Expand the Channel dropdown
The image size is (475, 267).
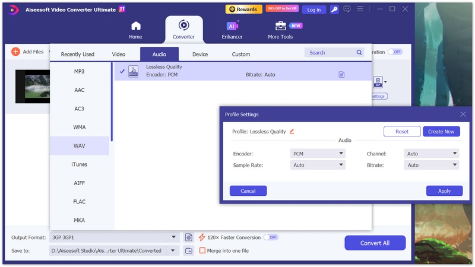432,154
